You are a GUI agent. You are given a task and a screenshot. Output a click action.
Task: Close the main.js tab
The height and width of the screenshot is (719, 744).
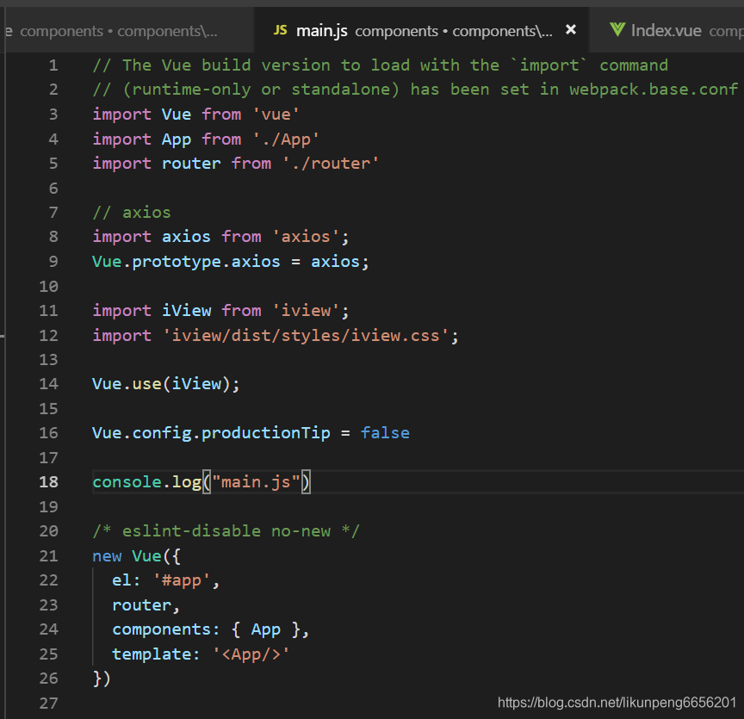click(571, 30)
